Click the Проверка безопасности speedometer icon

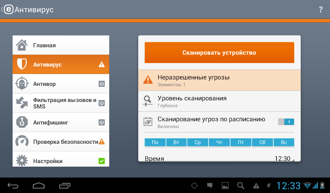coord(23,142)
